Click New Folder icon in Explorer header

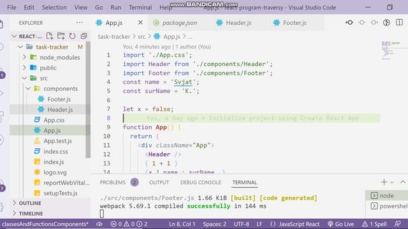[61, 36]
